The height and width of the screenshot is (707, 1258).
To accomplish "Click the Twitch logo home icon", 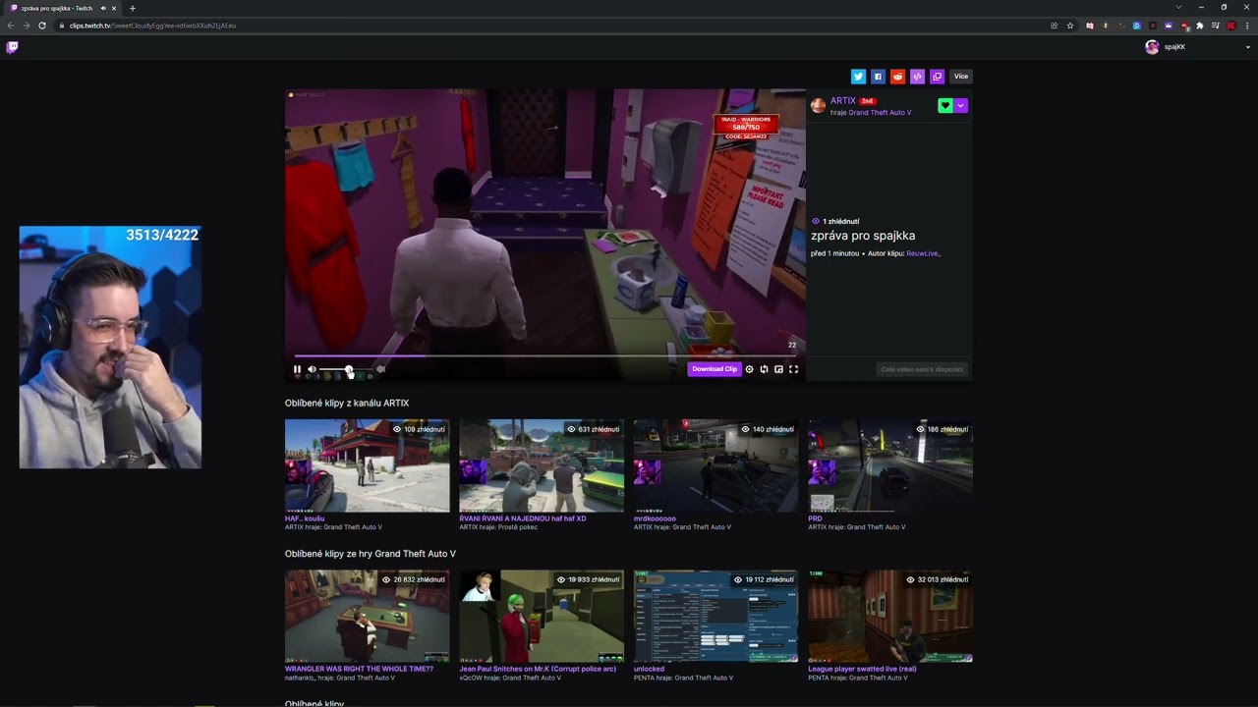I will [x=12, y=47].
